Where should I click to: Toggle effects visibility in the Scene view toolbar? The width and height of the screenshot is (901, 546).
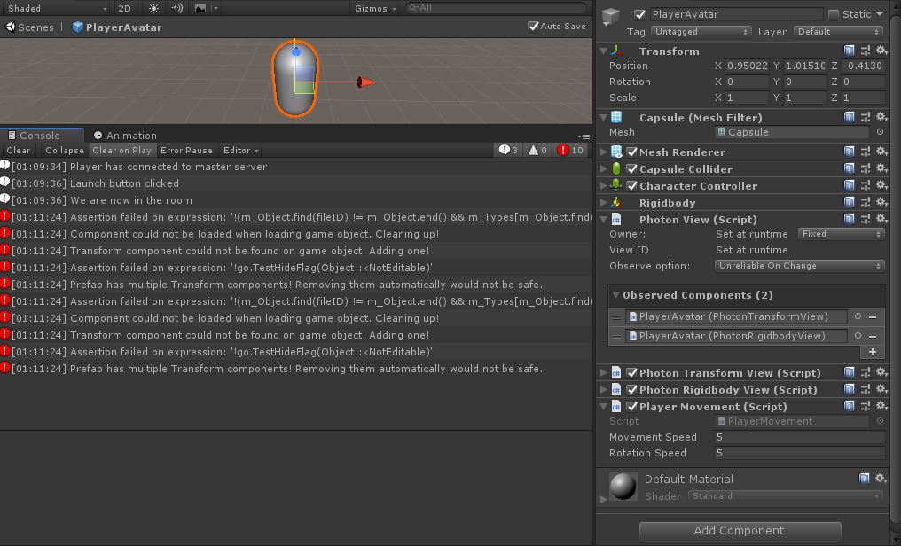[x=200, y=8]
